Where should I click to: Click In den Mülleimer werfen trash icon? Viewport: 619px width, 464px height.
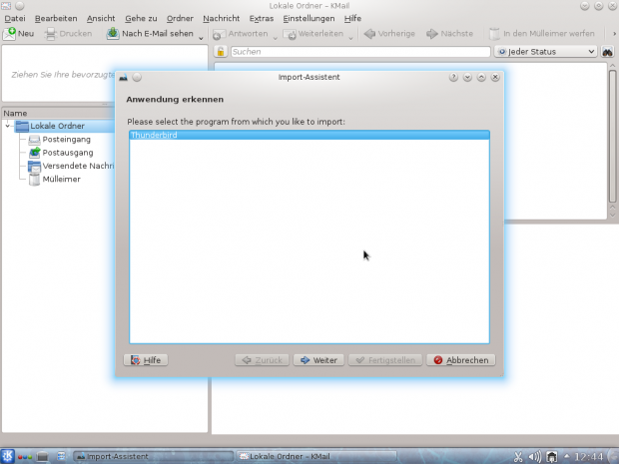[494, 34]
